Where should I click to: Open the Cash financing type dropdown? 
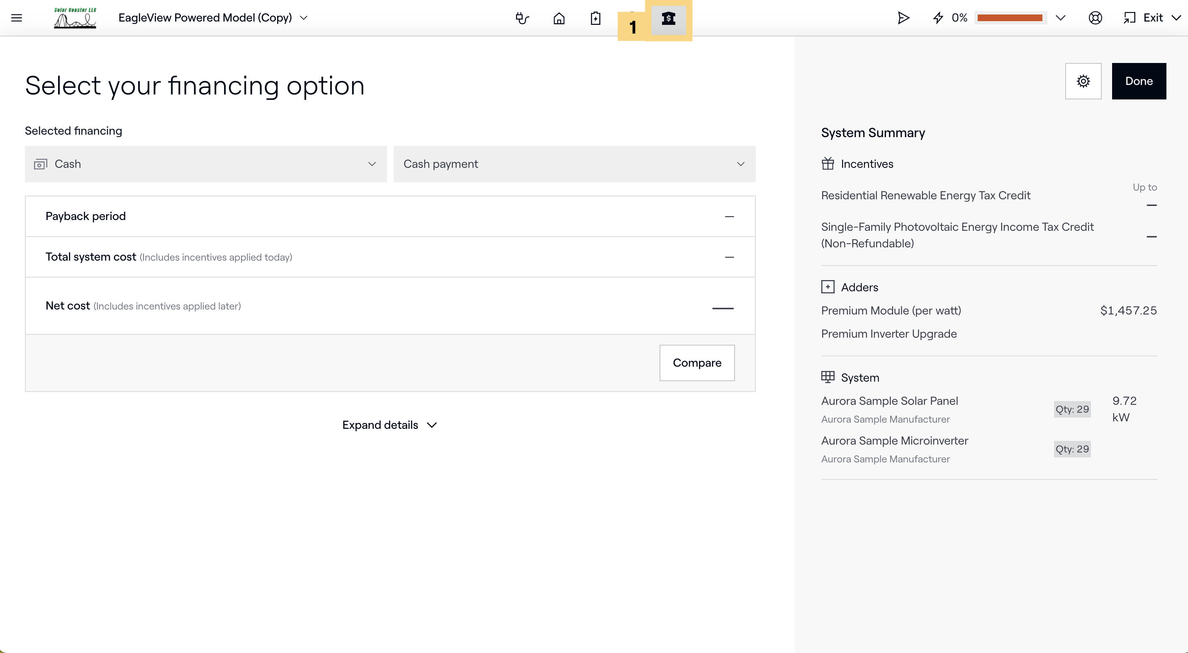point(206,164)
